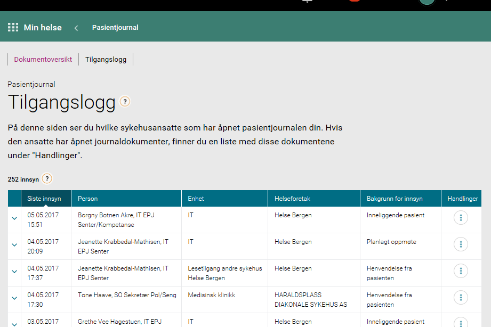Click the help icon next to Tilgangslogg heading
The width and height of the screenshot is (491, 327).
pos(125,102)
